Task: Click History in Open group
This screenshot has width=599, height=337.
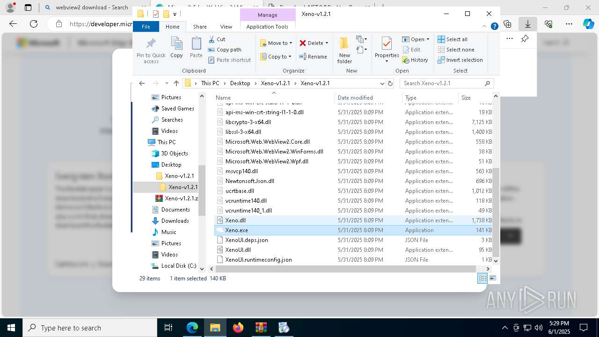Action: (415, 60)
